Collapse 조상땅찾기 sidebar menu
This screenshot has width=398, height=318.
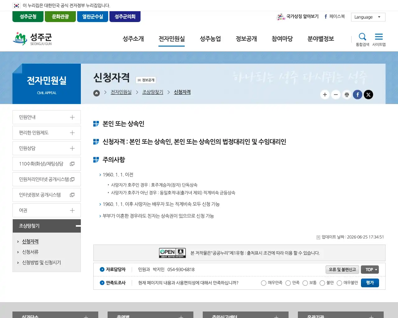point(47,226)
